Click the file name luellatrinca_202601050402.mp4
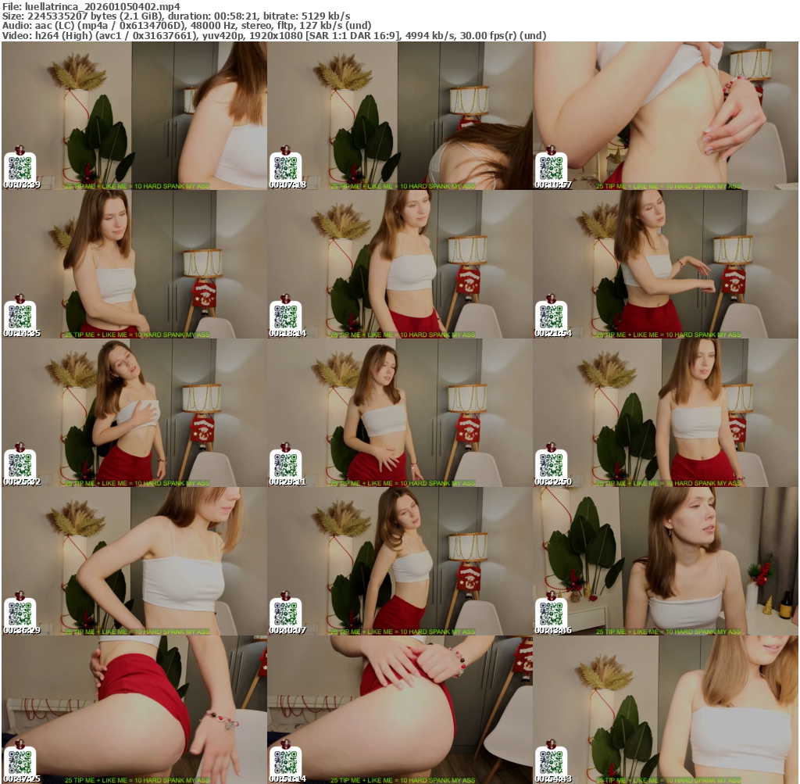800x784 pixels. pyautogui.click(x=102, y=6)
